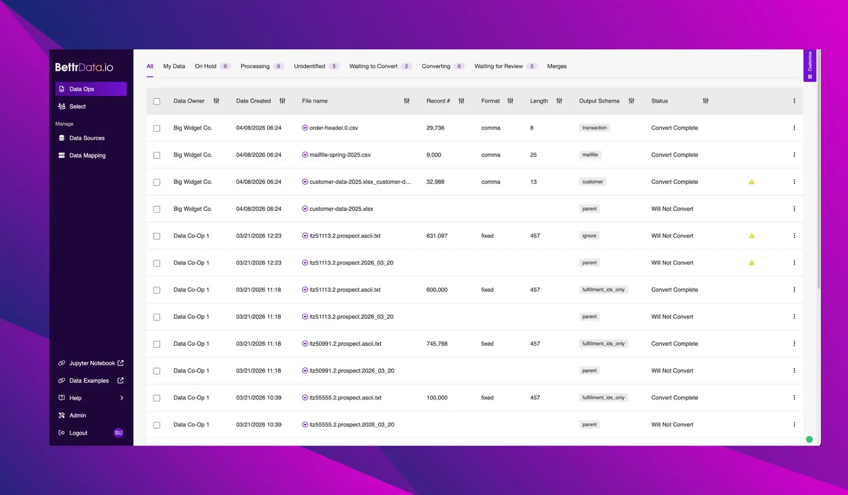
Task: Click the filter icon beside File name
Action: pyautogui.click(x=406, y=101)
